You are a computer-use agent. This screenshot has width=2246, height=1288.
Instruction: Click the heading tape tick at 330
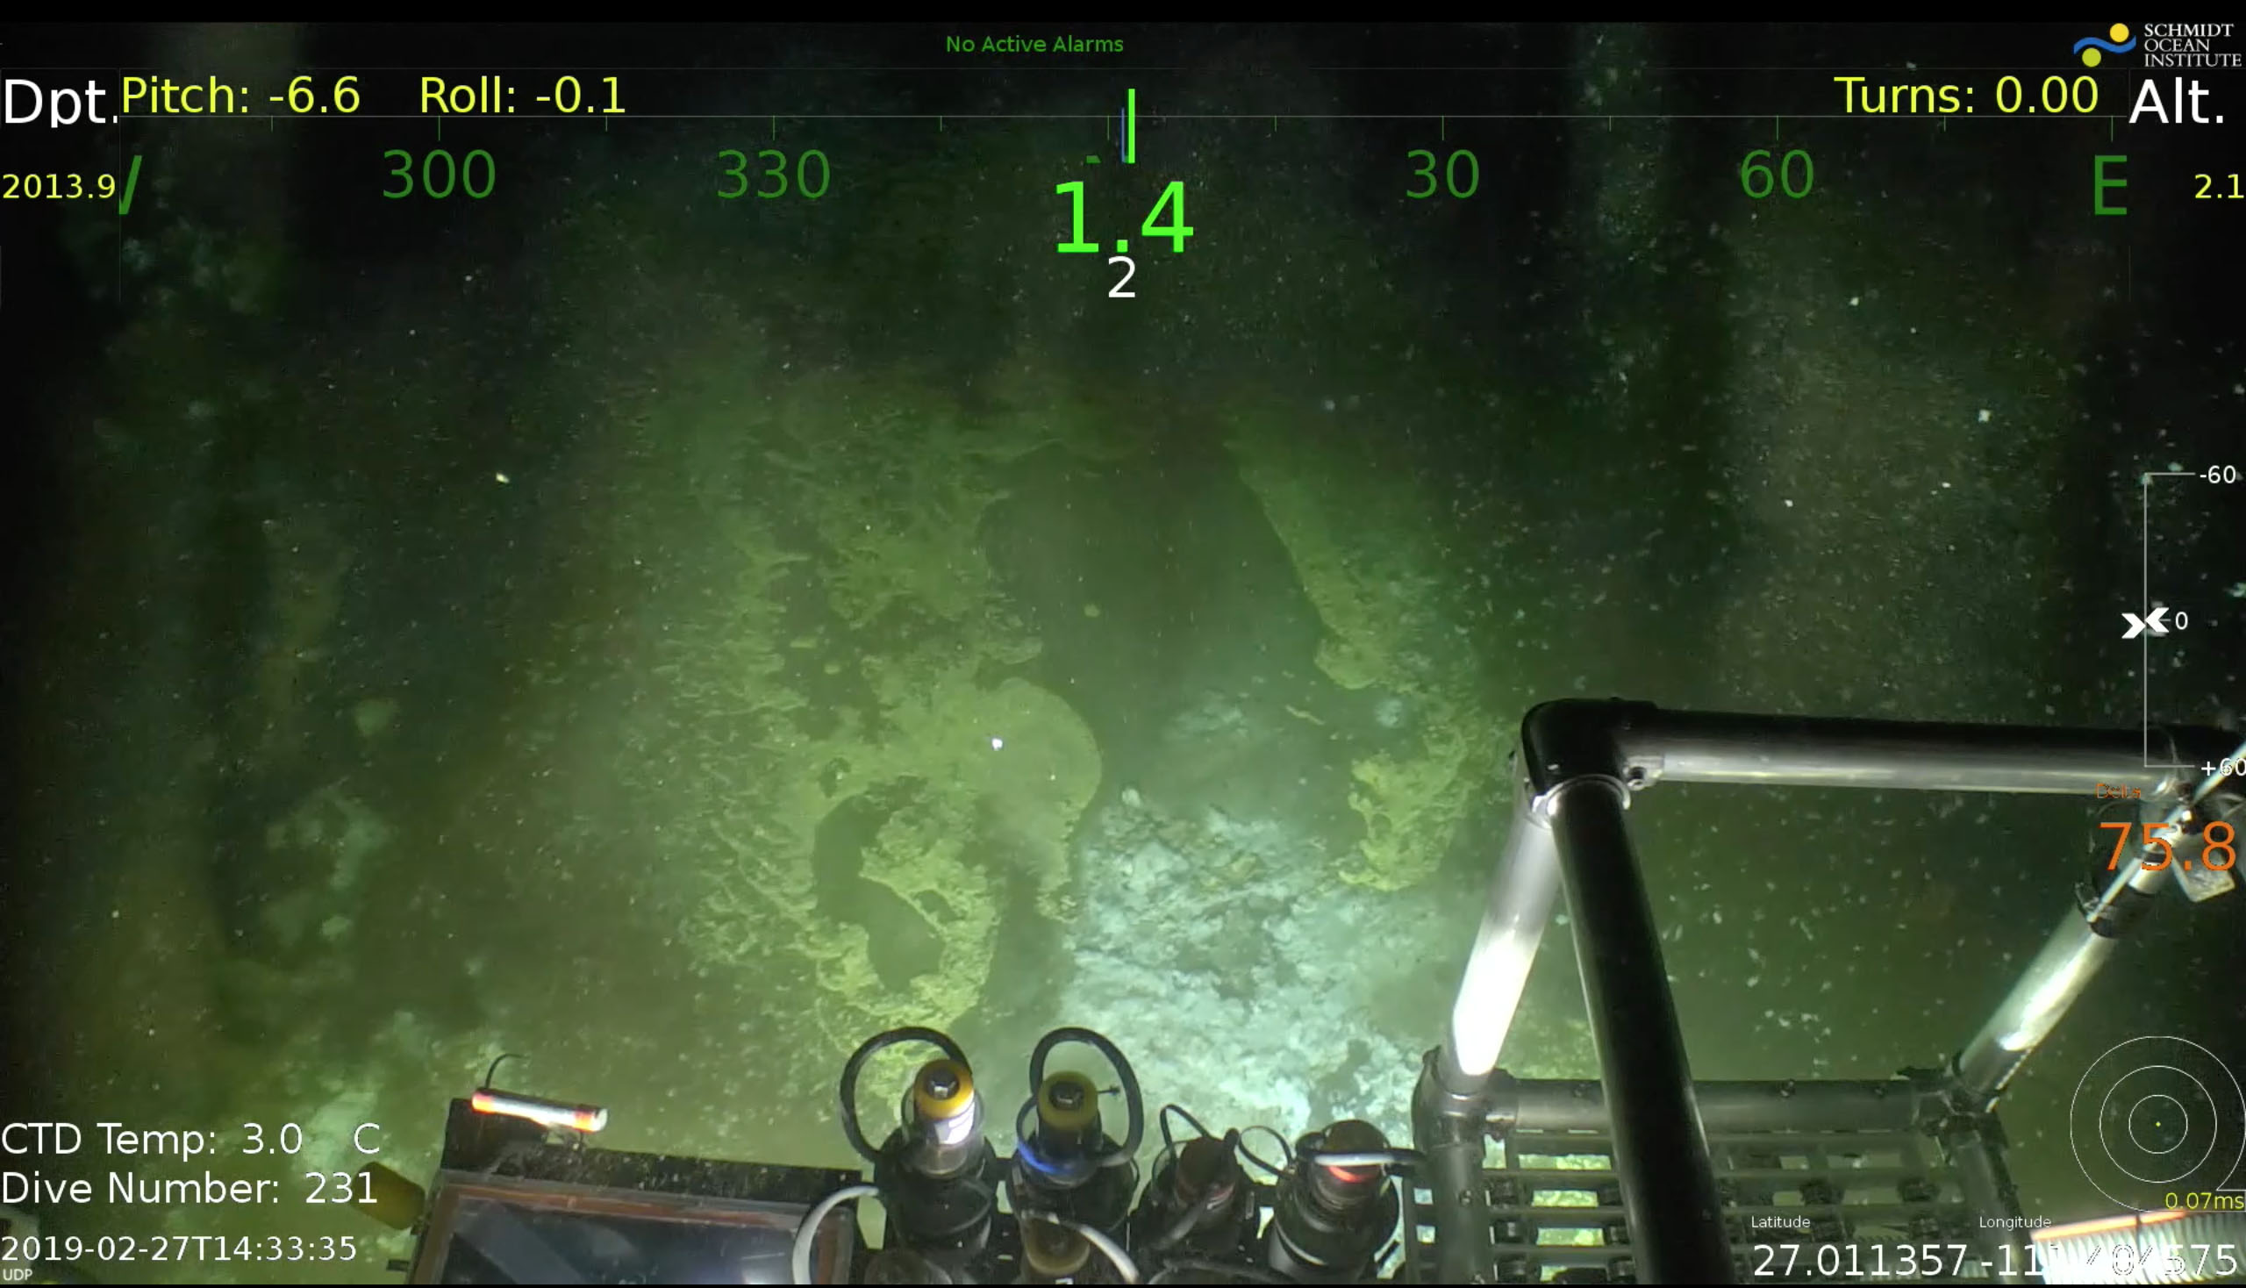click(x=773, y=175)
